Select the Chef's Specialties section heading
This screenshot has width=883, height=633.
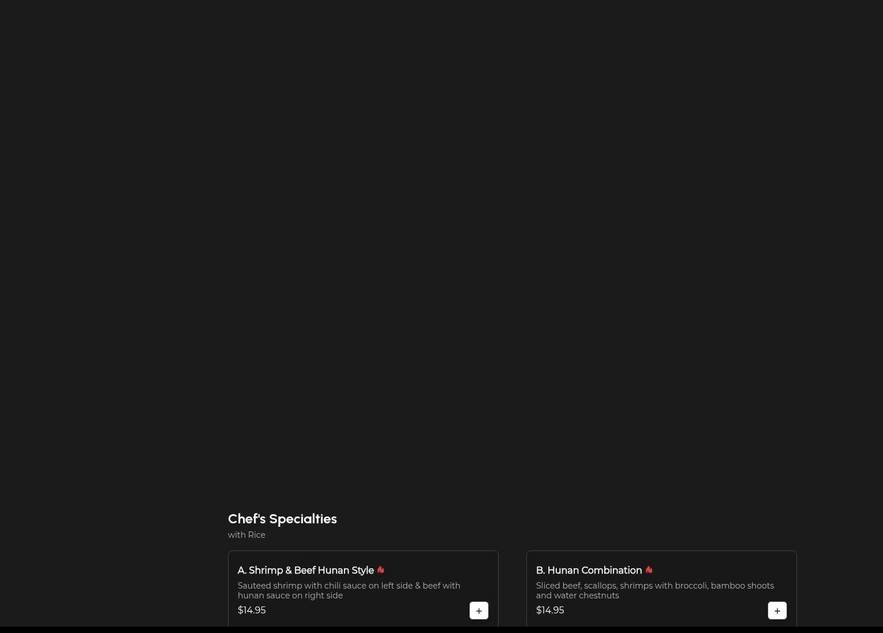click(x=282, y=519)
